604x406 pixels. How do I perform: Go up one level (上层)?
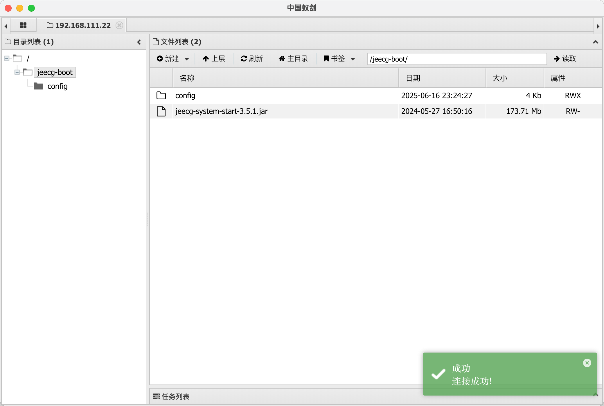[x=214, y=59]
